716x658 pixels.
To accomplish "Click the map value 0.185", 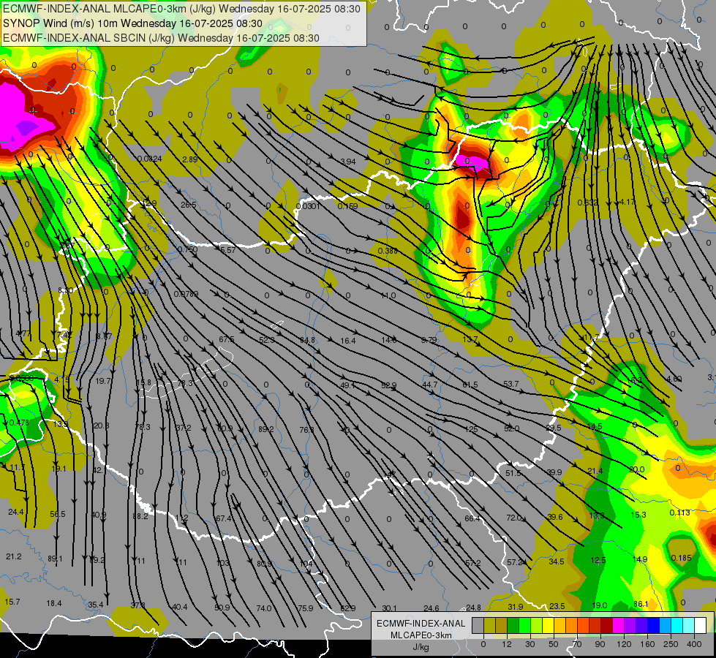I will coord(682,558).
